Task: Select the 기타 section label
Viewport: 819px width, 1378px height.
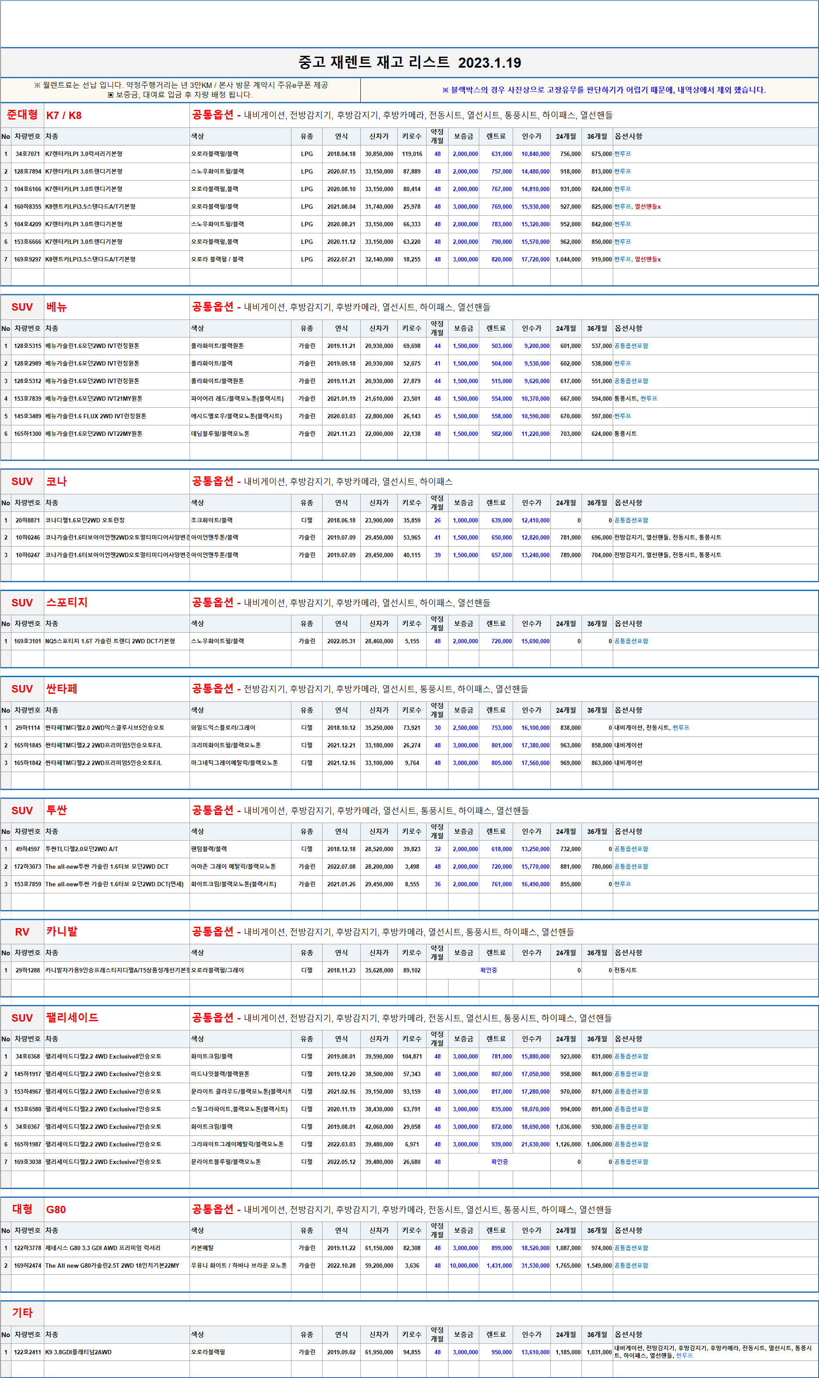Action: (x=22, y=1313)
